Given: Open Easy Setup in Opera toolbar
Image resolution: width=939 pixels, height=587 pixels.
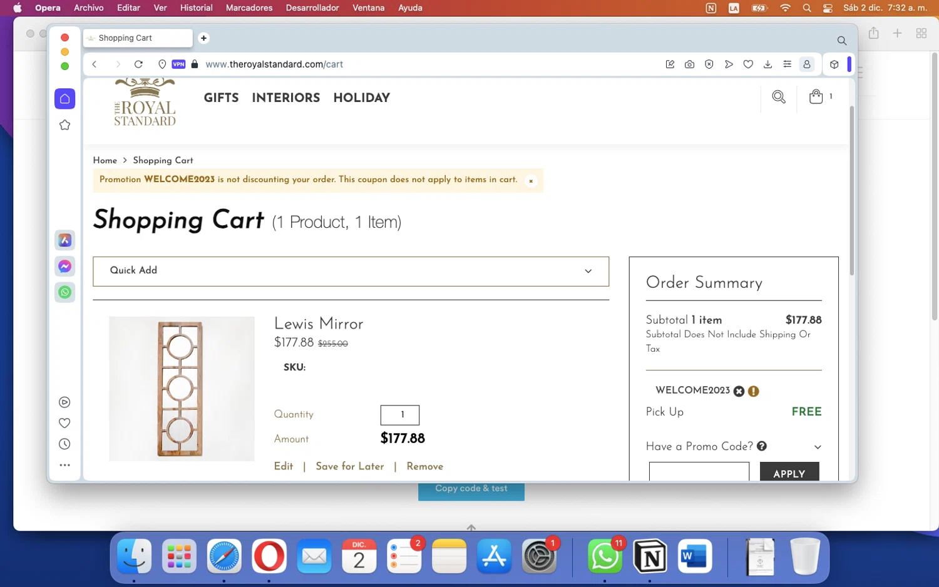Looking at the screenshot, I should coord(787,64).
